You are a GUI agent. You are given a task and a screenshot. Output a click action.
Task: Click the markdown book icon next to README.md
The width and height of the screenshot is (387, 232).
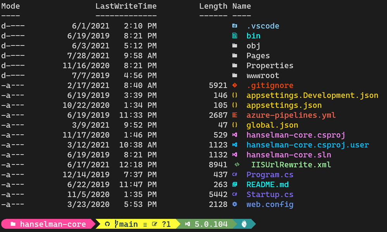click(236, 184)
